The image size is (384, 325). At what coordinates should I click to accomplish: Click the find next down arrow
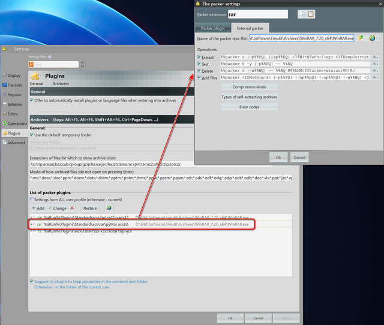pyautogui.click(x=83, y=66)
